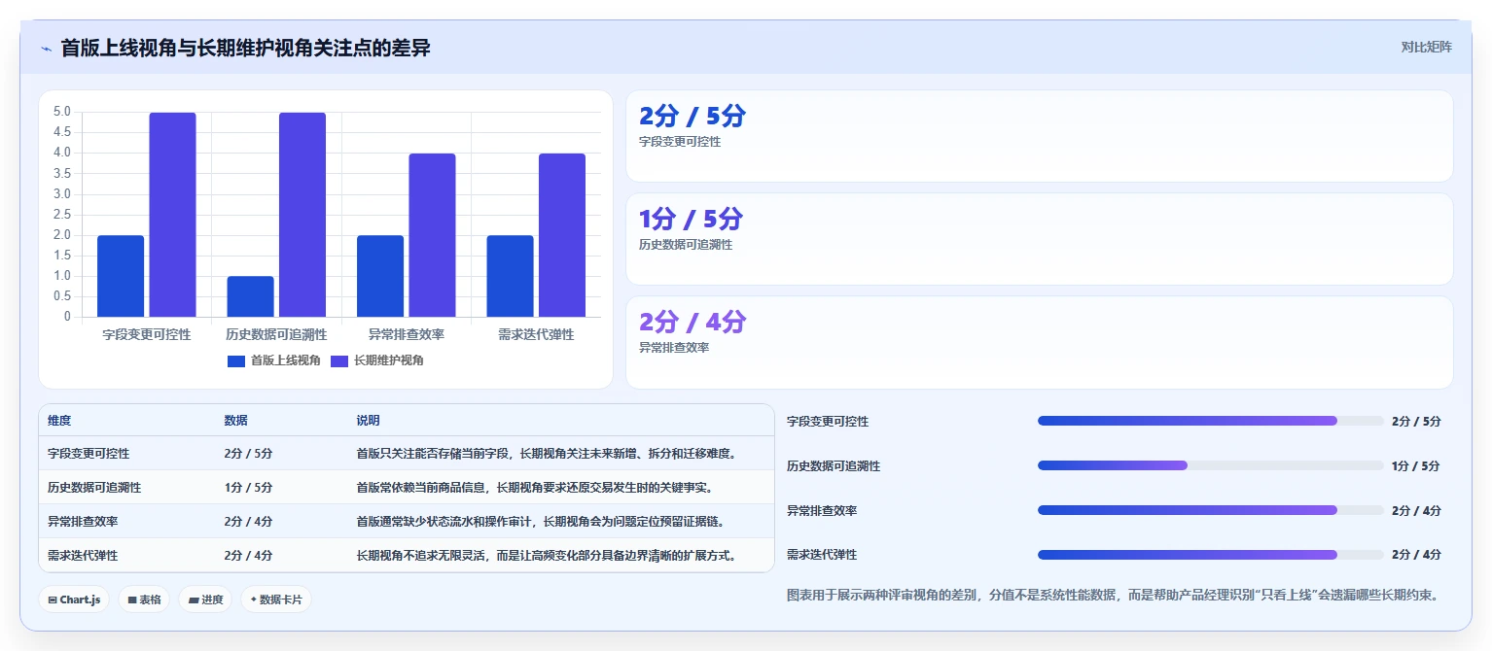
Task: Click the 需求迭代弹性 label in the progress list
Action: [822, 555]
